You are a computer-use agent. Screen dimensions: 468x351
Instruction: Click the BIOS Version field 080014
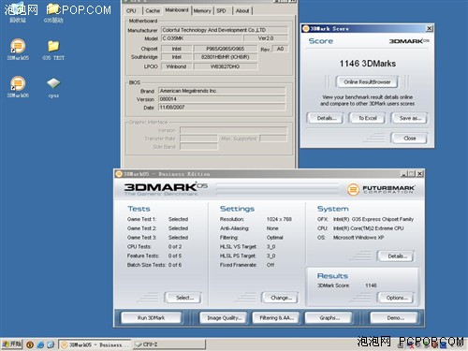tap(222, 99)
